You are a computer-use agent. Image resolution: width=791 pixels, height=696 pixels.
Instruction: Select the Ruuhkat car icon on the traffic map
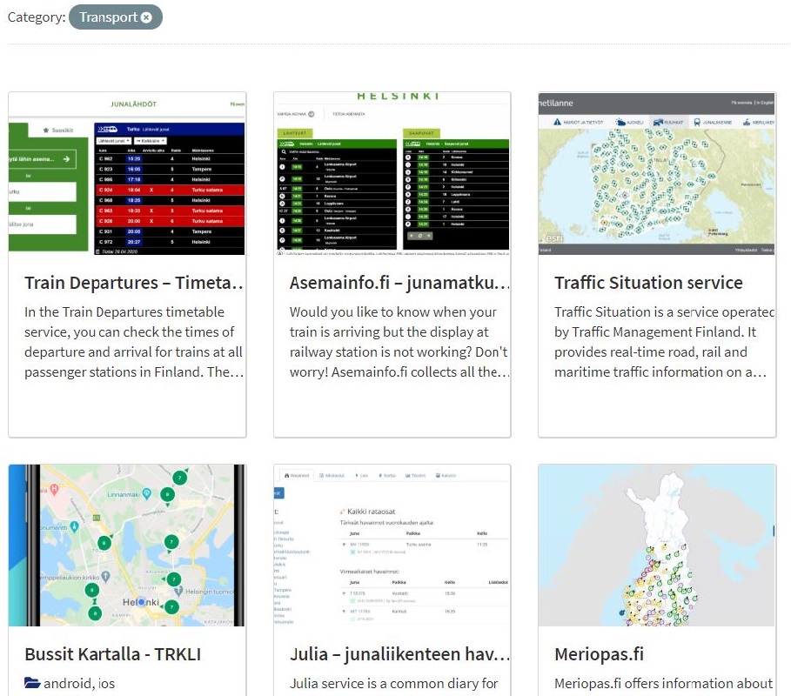pos(657,122)
